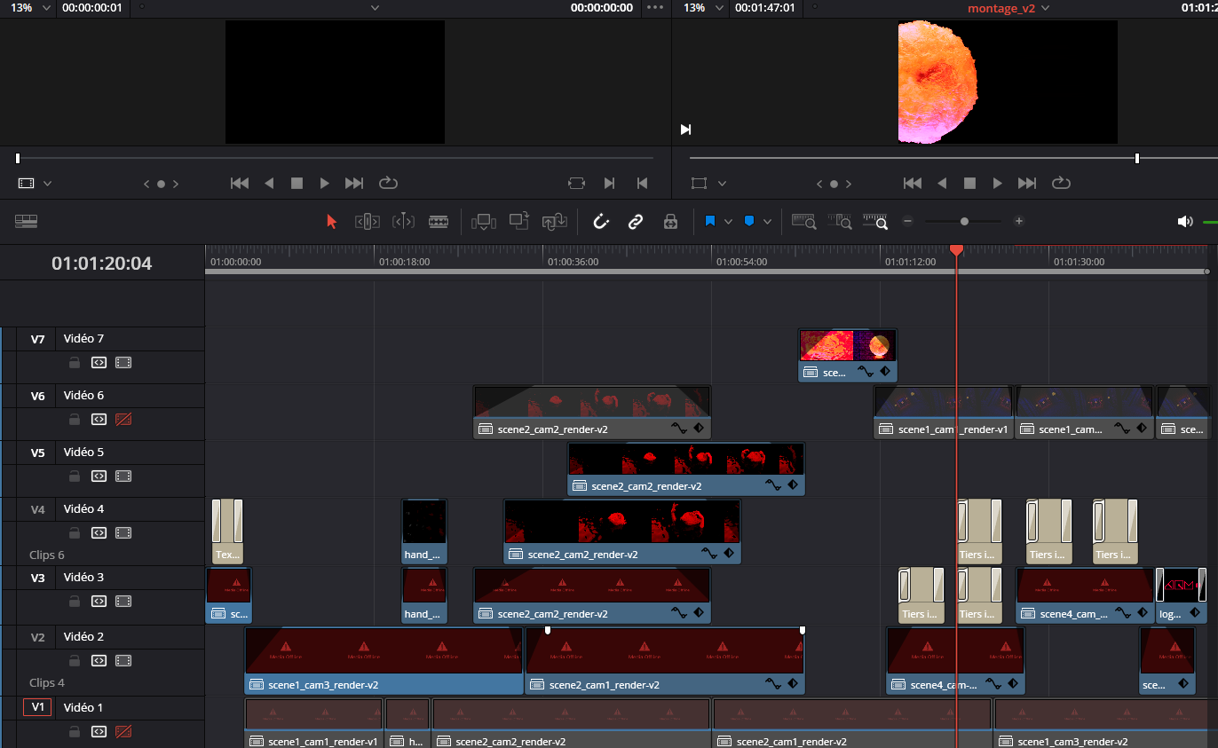The height and width of the screenshot is (748, 1218).
Task: Lock the Vidéo 3 track
Action: coord(75,602)
